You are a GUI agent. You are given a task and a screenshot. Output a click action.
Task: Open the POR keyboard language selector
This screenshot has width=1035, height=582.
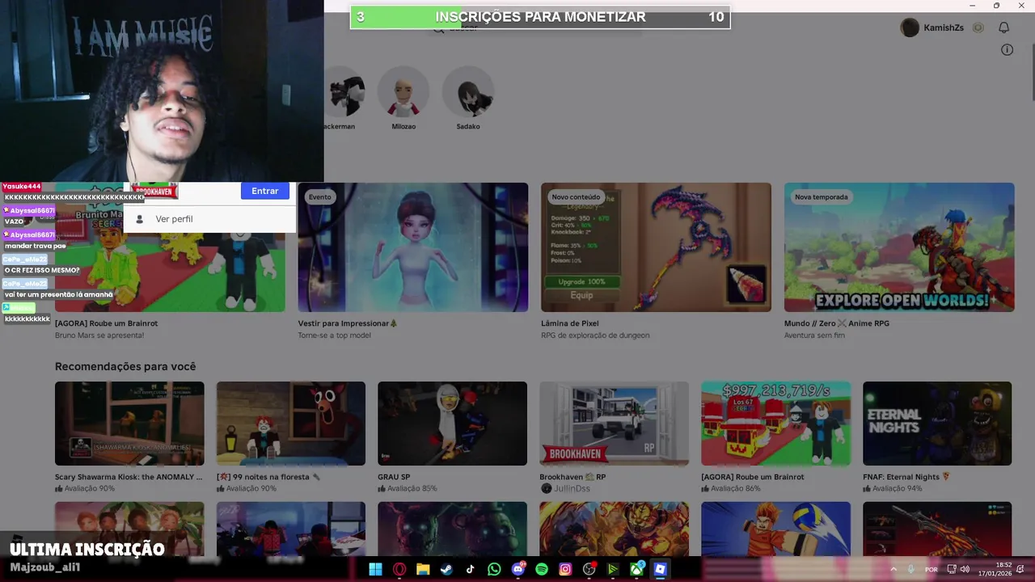pyautogui.click(x=931, y=569)
